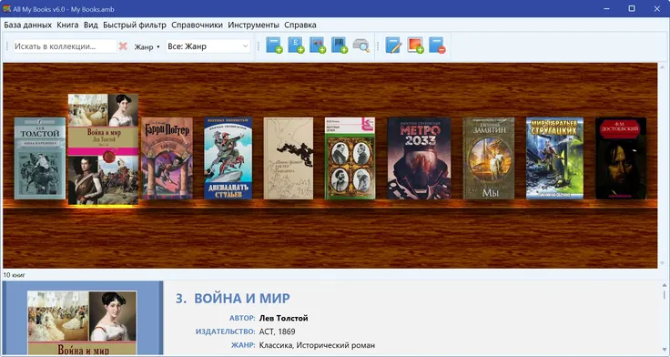Click the '10 книг' status text

pos(14,275)
